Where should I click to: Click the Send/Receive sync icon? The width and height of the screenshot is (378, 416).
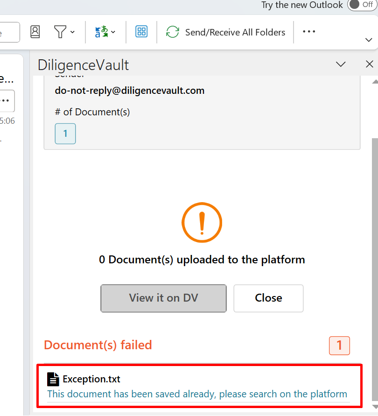[x=173, y=32]
